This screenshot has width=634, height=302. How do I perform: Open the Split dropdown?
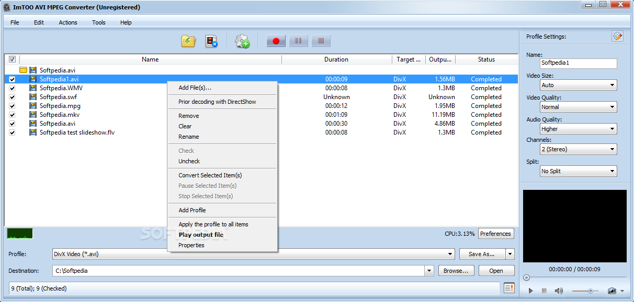(x=578, y=171)
